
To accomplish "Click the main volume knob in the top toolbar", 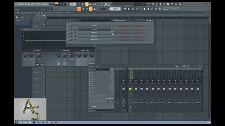I will point(51,4).
